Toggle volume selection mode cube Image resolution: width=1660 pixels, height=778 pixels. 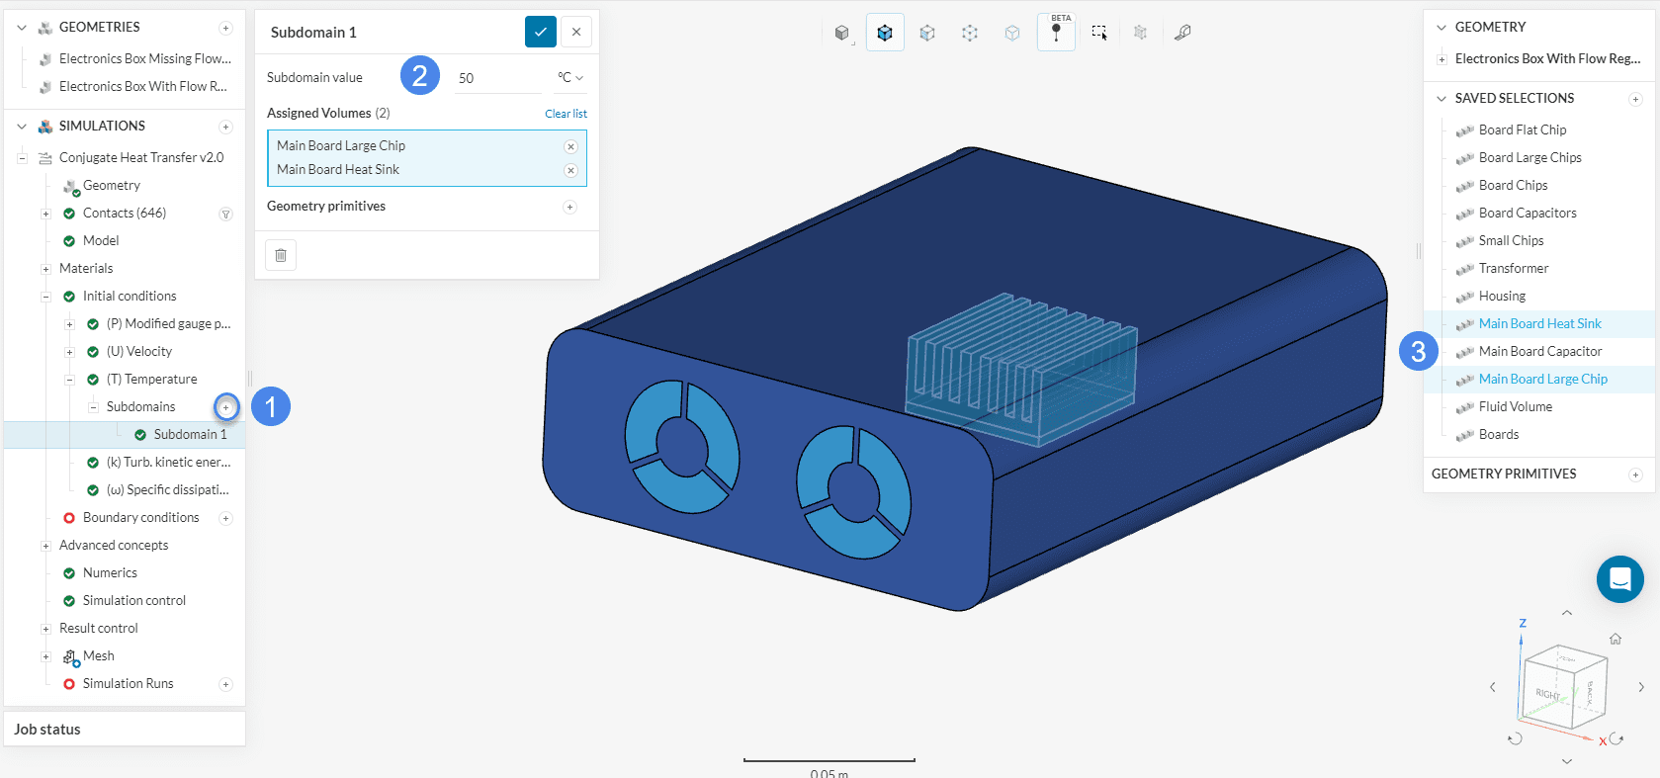coord(885,33)
